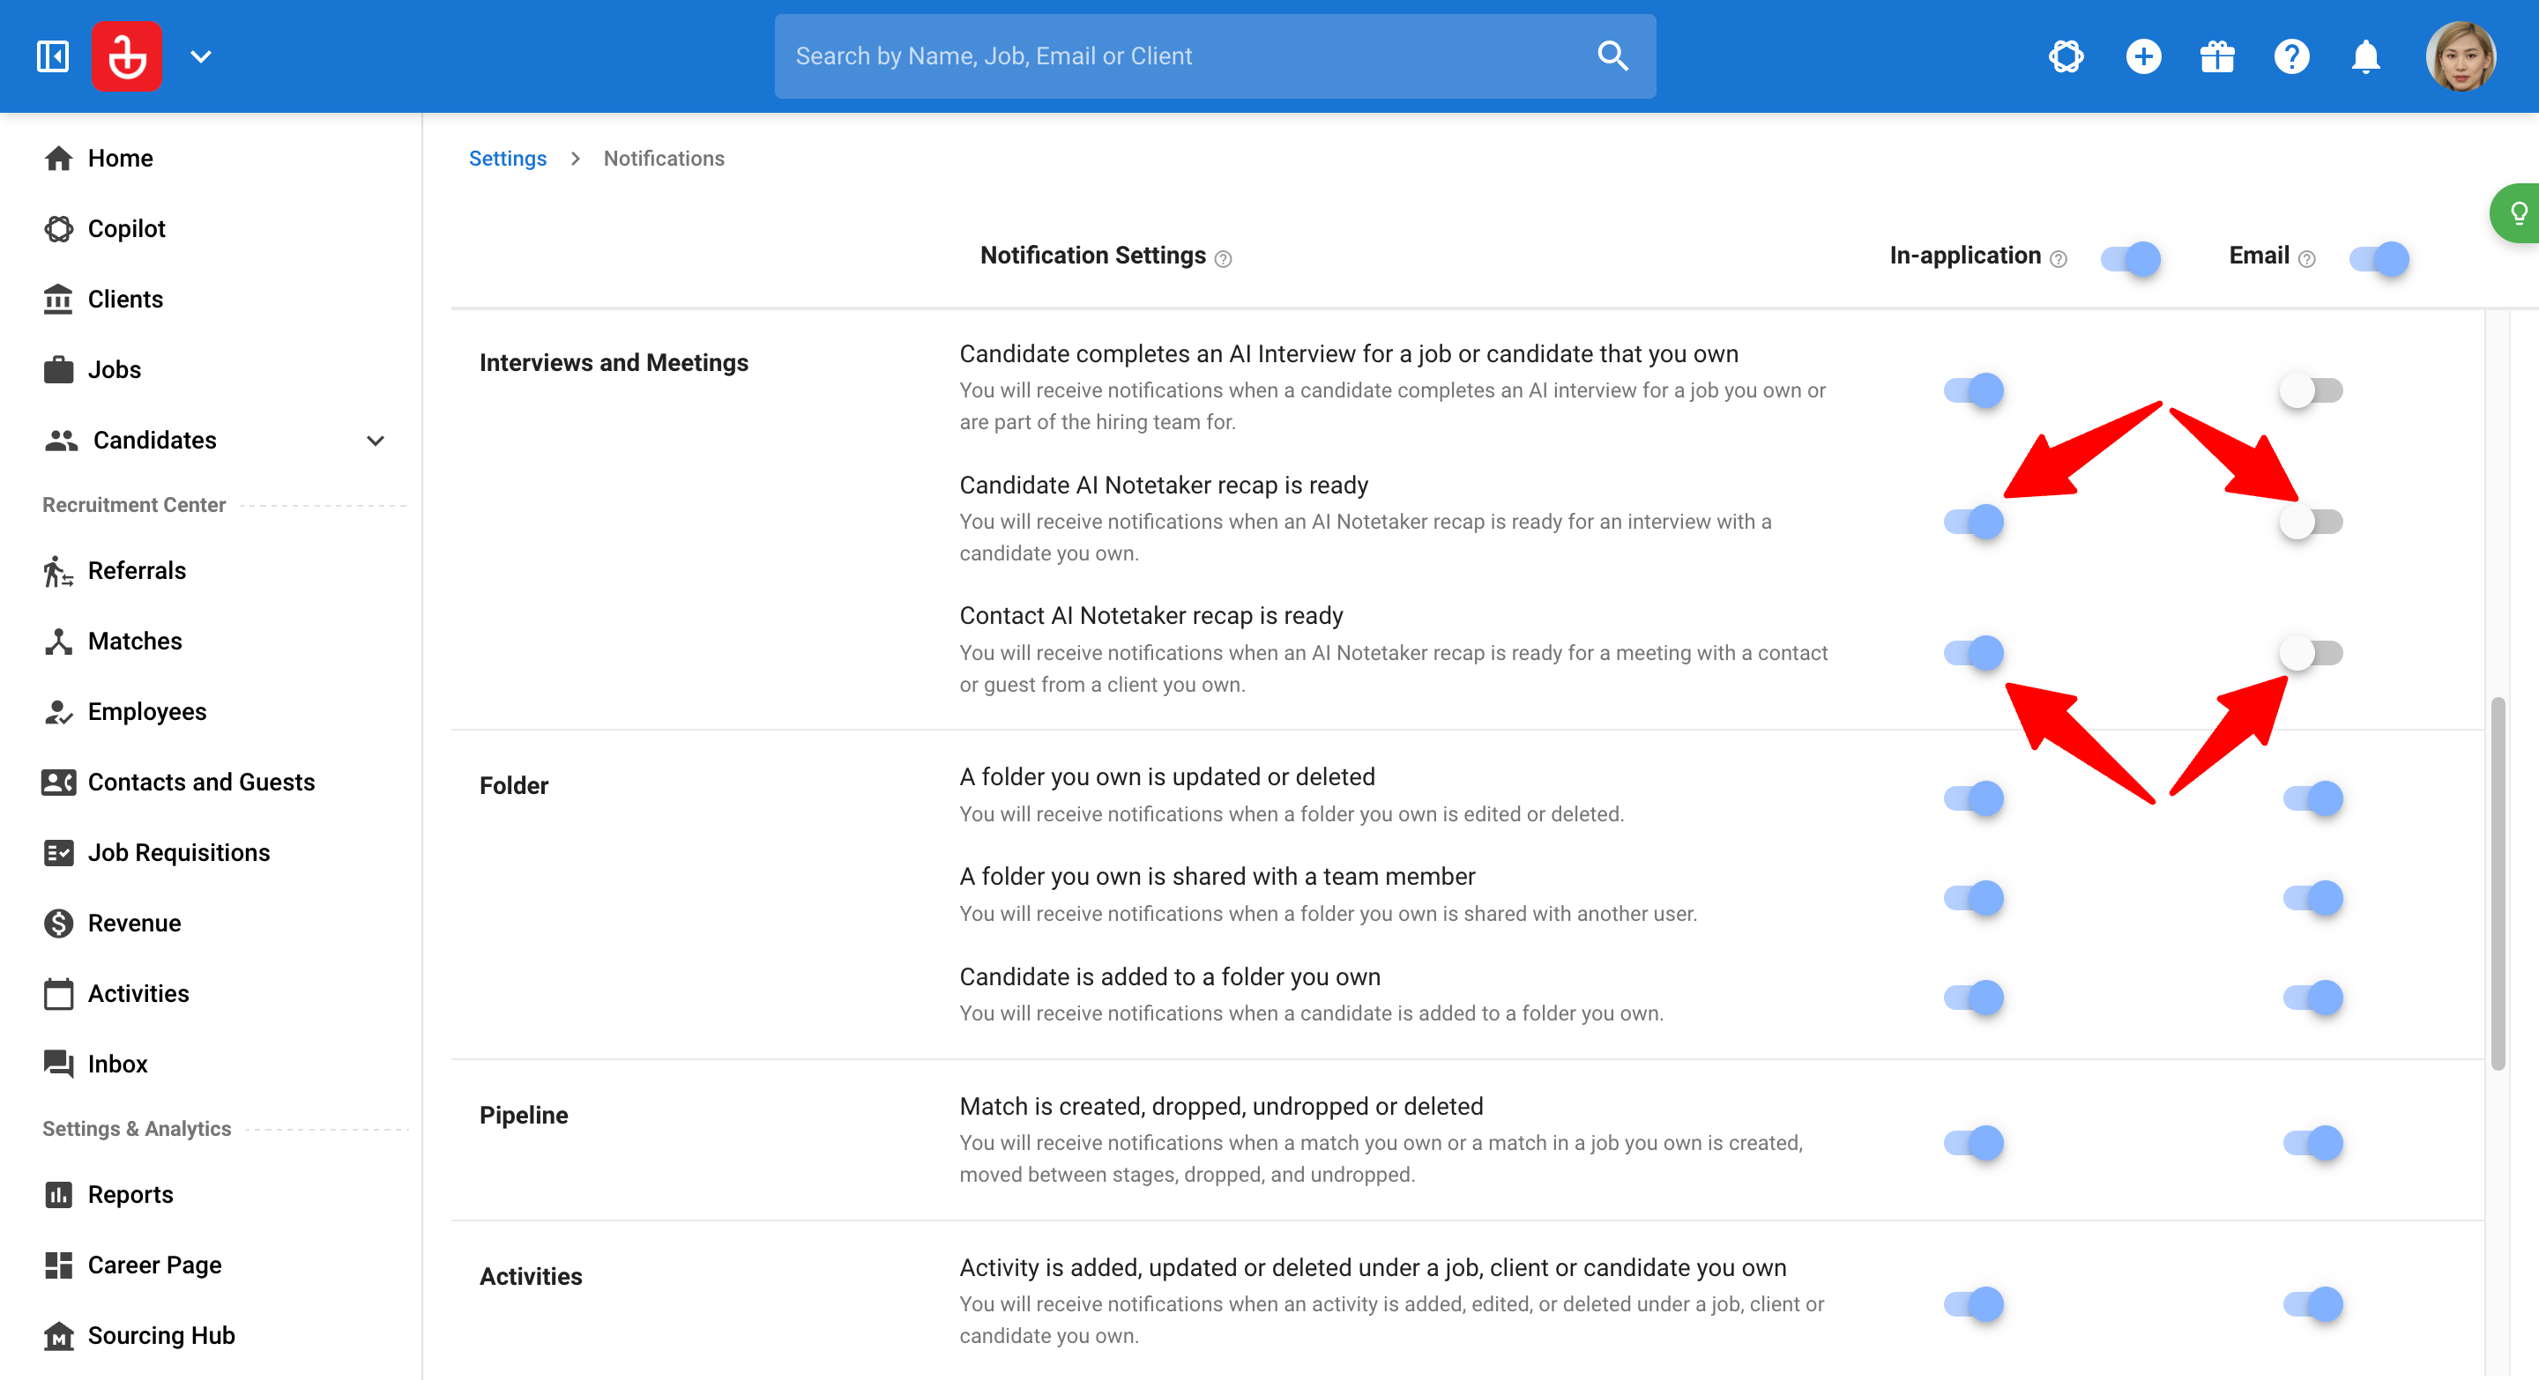Focus the Search by Name field
Viewport: 2539px width, 1380px height.
(x=1214, y=56)
